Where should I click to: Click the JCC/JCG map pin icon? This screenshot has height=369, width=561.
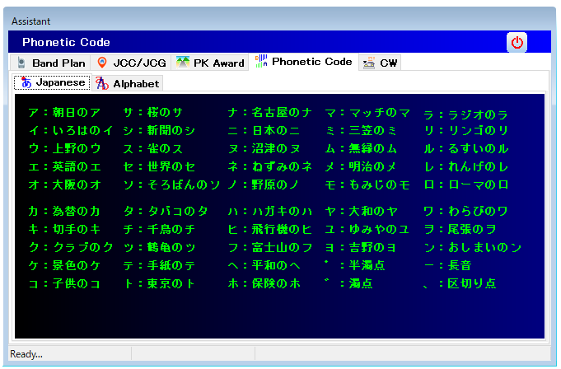102,63
